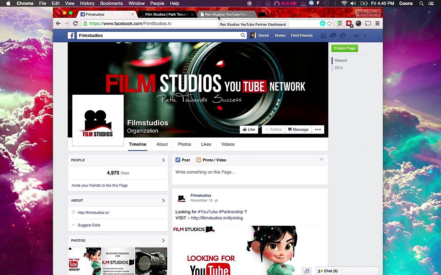Select 2014 in timeline navigator

(x=339, y=68)
